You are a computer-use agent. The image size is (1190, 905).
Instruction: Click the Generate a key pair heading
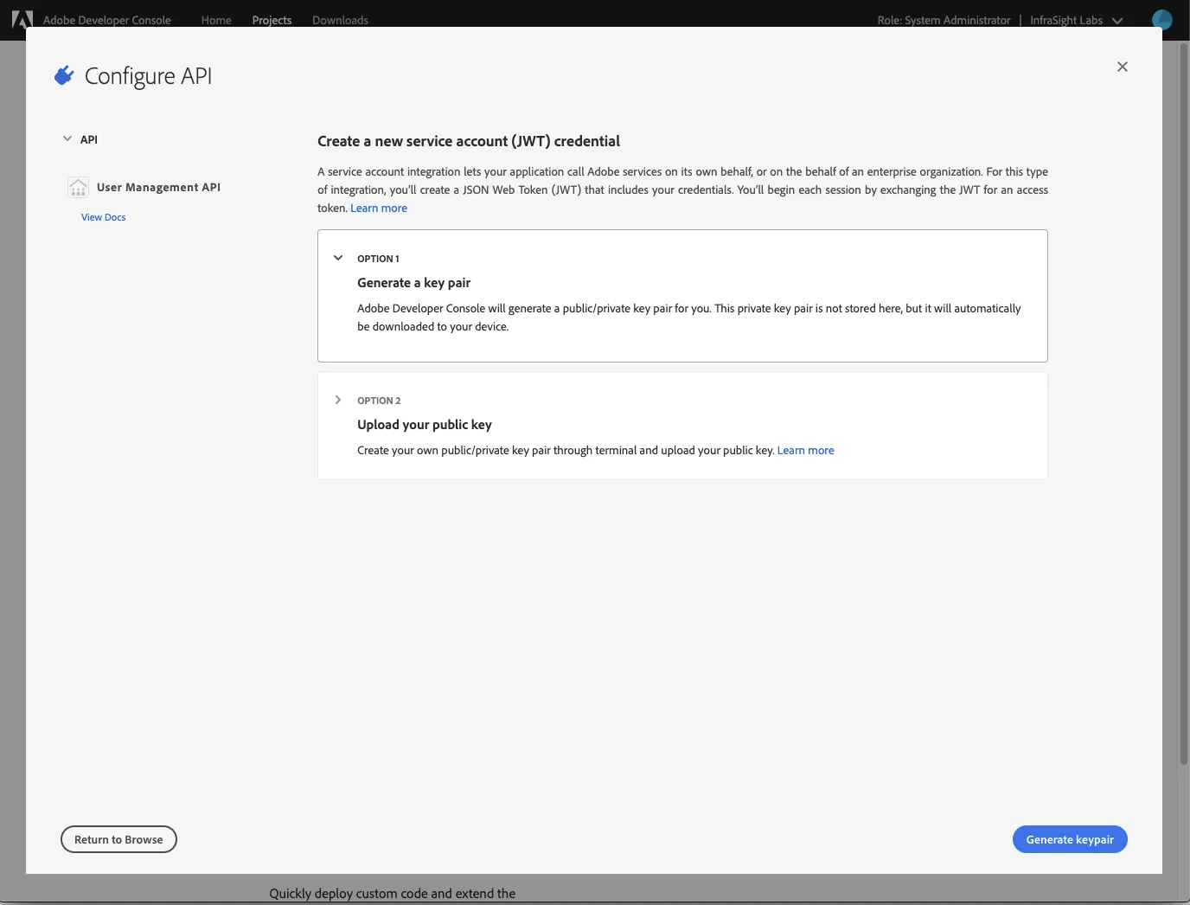(414, 283)
